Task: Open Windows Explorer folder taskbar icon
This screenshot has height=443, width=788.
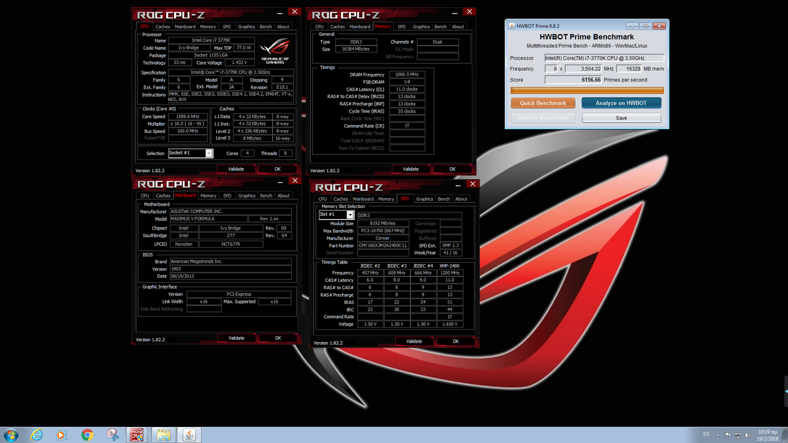Action: click(164, 435)
